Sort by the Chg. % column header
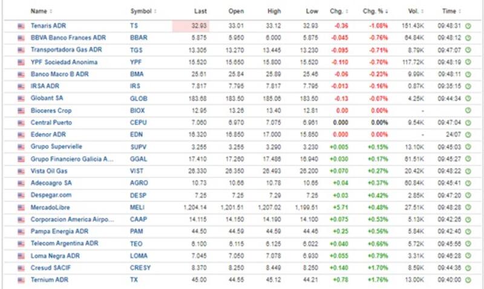Image resolution: width=484 pixels, height=289 pixels. point(375,11)
